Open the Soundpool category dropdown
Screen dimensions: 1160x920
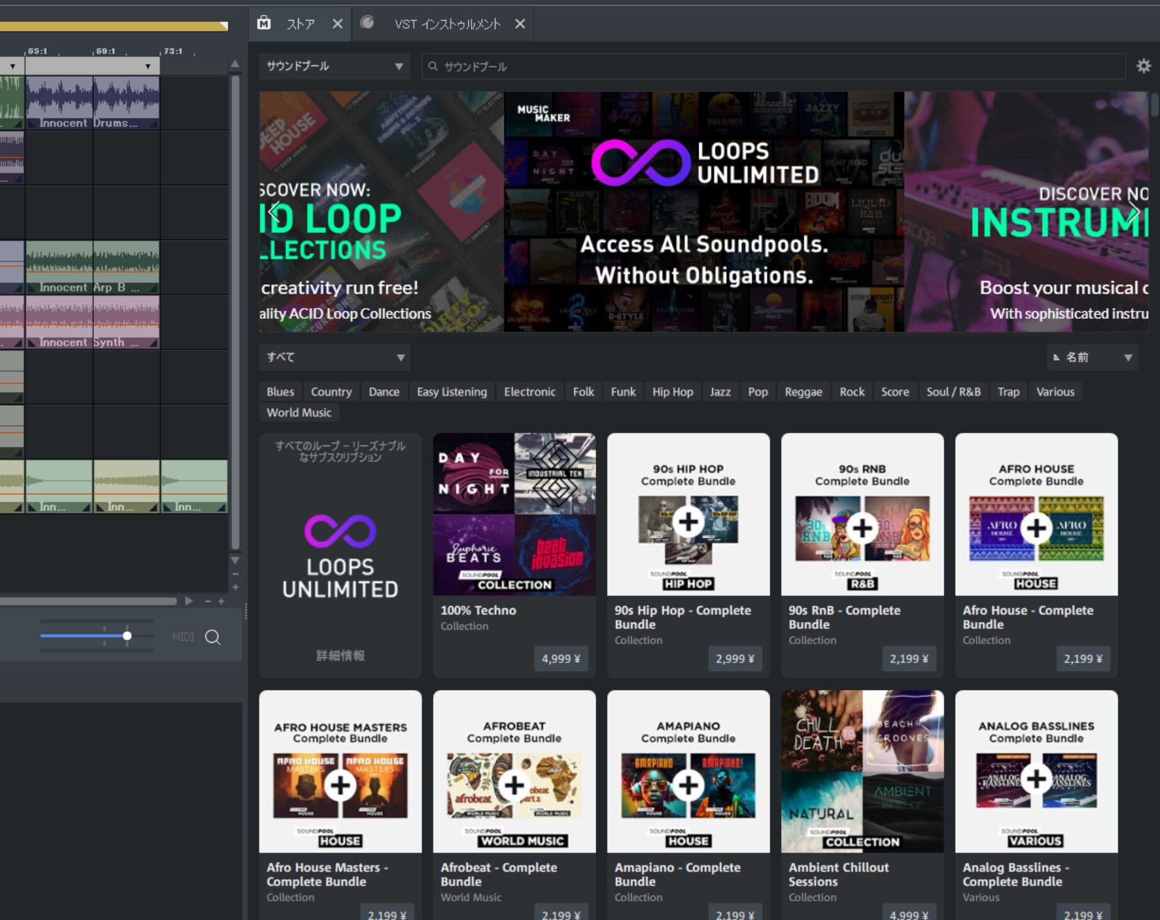334,66
